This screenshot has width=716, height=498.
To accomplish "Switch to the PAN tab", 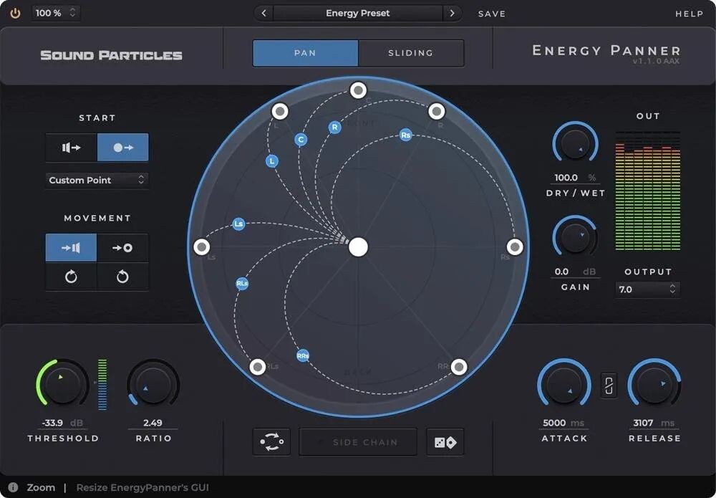I will pyautogui.click(x=306, y=53).
